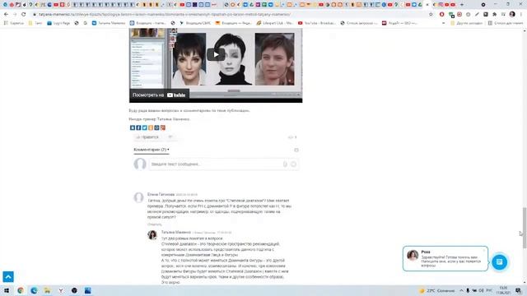Open the Extensions puzzle icon
This screenshot has width=527, height=296.
[494, 15]
